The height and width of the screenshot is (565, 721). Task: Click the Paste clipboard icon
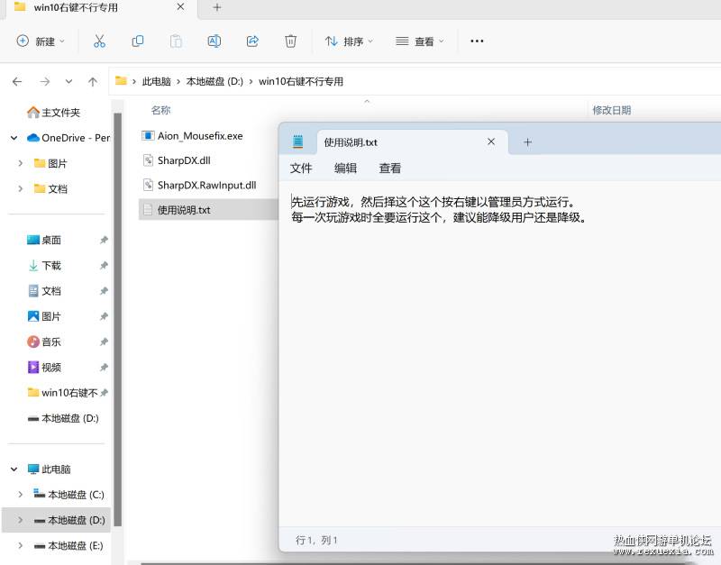tap(176, 41)
